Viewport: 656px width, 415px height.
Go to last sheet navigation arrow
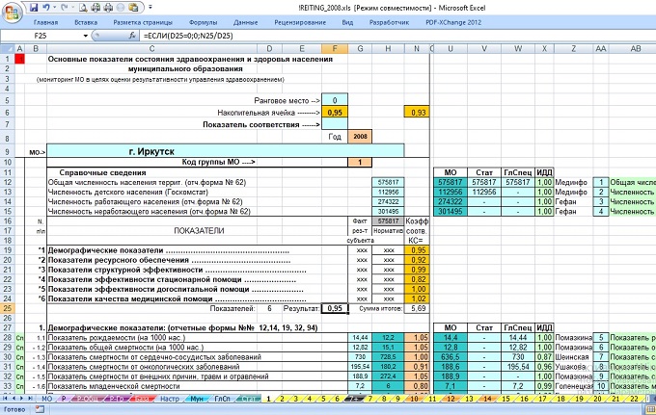[x=30, y=399]
